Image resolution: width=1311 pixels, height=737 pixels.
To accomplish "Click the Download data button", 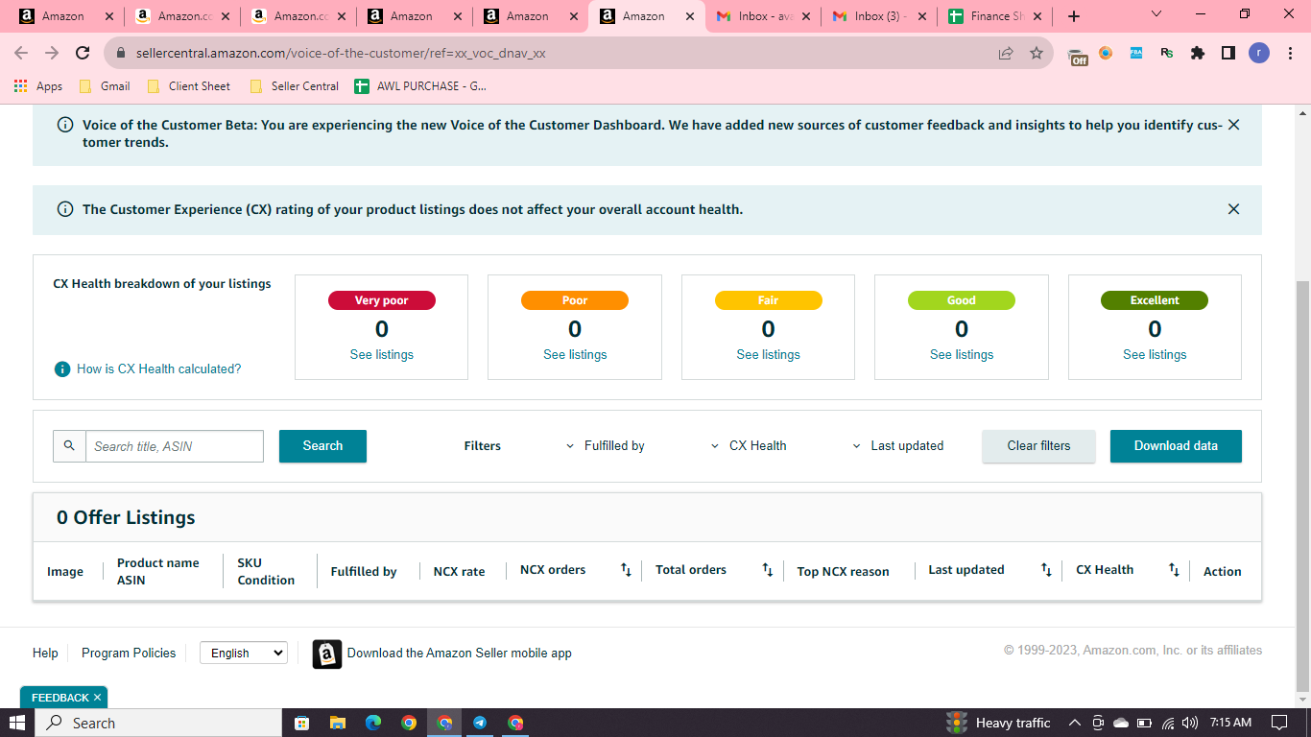I will [x=1176, y=446].
